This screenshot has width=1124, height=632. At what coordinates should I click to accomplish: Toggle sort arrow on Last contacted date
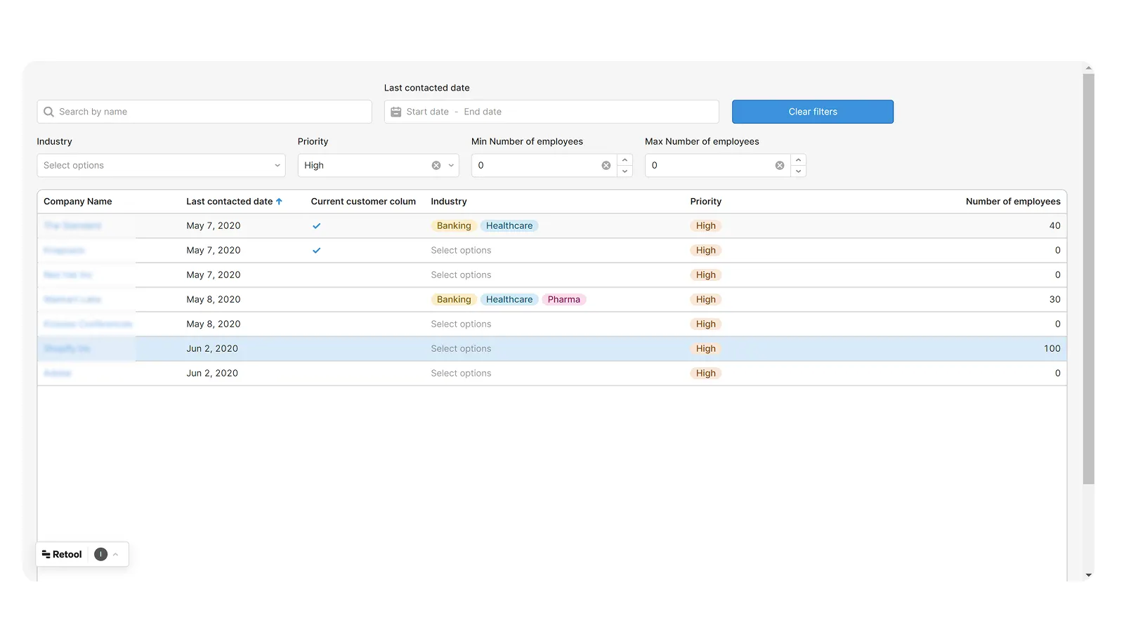(279, 202)
